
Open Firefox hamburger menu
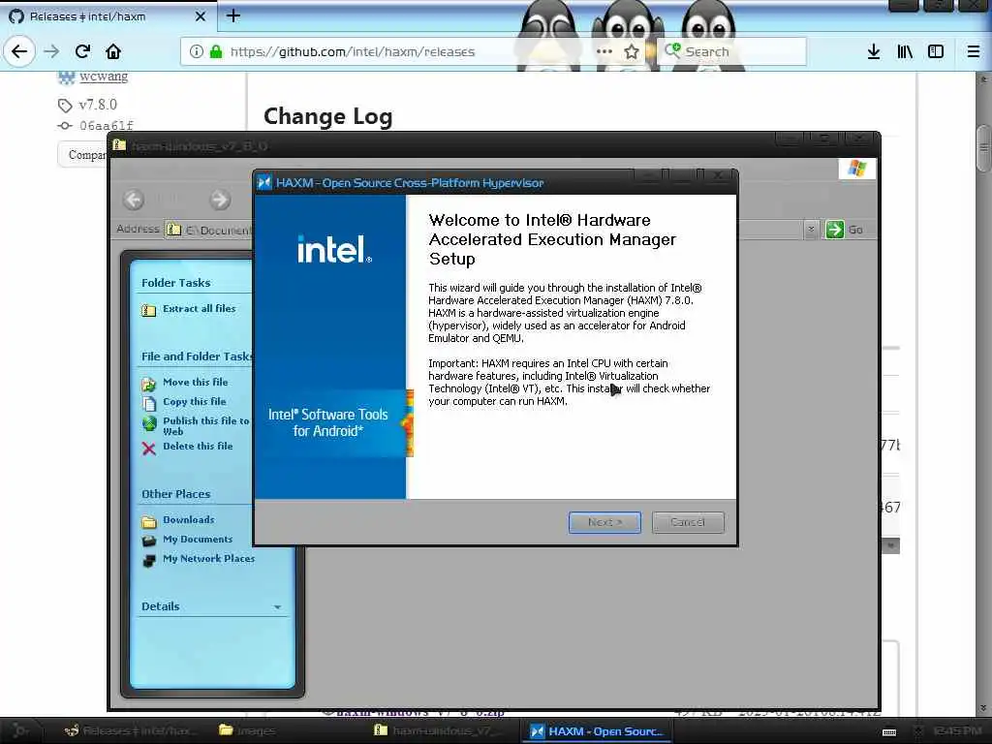pyautogui.click(x=974, y=51)
